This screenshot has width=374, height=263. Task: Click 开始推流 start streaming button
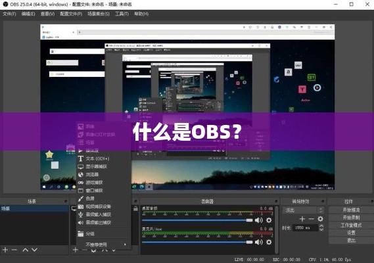pos(351,210)
